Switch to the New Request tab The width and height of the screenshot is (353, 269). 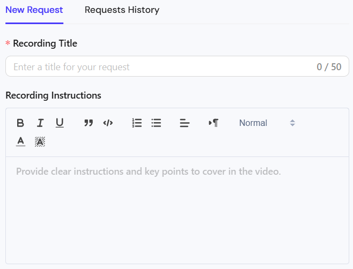pyautogui.click(x=34, y=10)
